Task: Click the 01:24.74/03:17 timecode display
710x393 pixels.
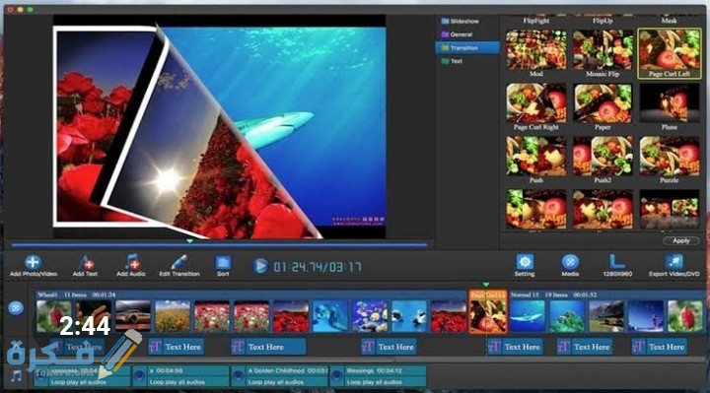Action: pyautogui.click(x=318, y=266)
